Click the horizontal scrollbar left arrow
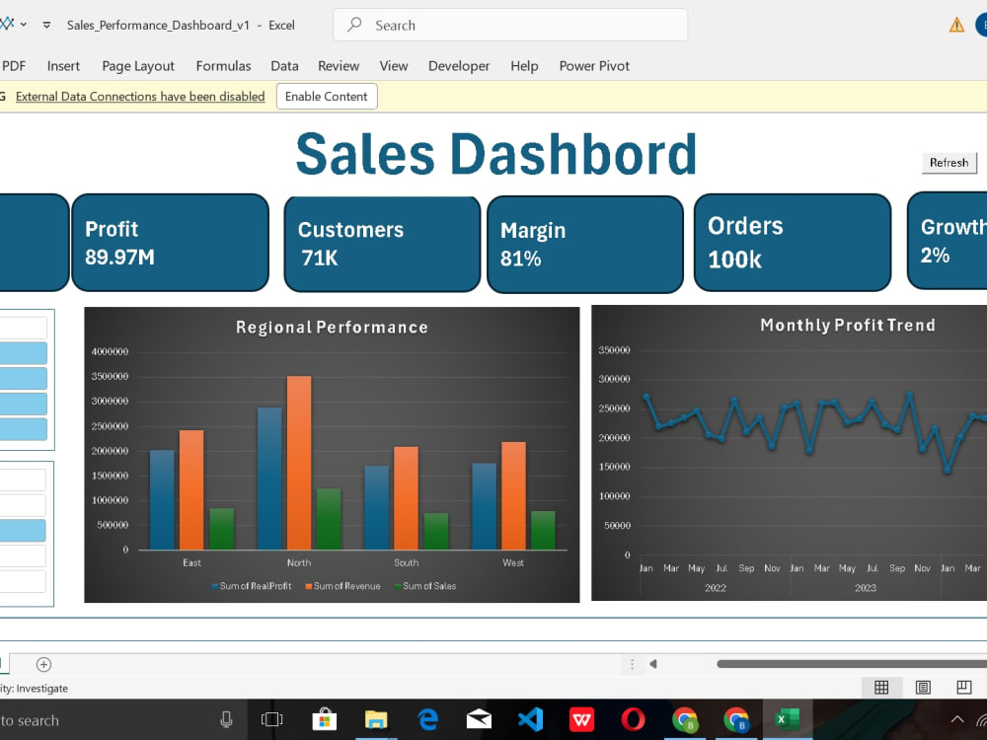The image size is (987, 740). [x=653, y=664]
